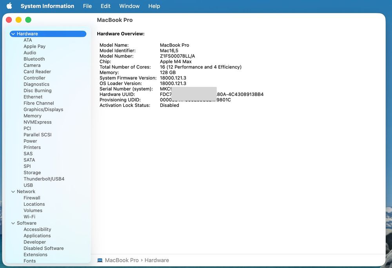Collapse the Software section chevron
Image resolution: width=392 pixels, height=268 pixels.
(x=13, y=223)
